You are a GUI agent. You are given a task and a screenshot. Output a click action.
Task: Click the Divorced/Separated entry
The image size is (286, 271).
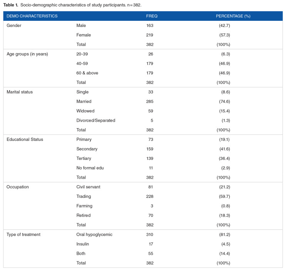96,120
